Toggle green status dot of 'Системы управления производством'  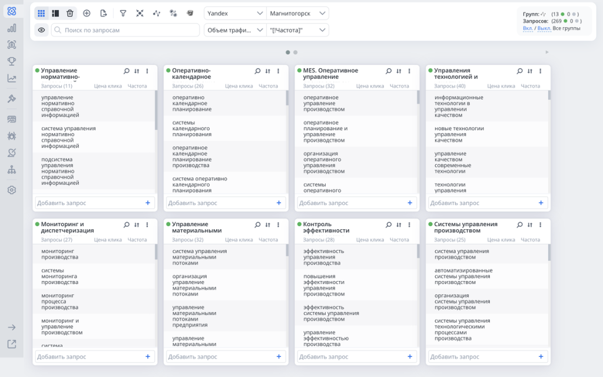[x=430, y=224]
